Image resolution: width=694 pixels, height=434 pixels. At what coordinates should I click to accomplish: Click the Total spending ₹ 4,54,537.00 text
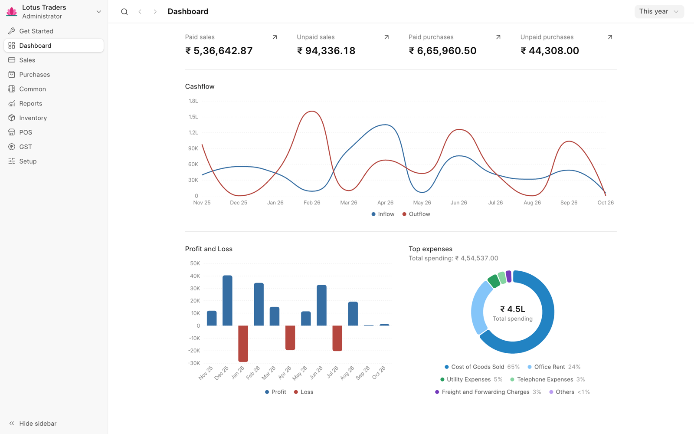pos(453,258)
